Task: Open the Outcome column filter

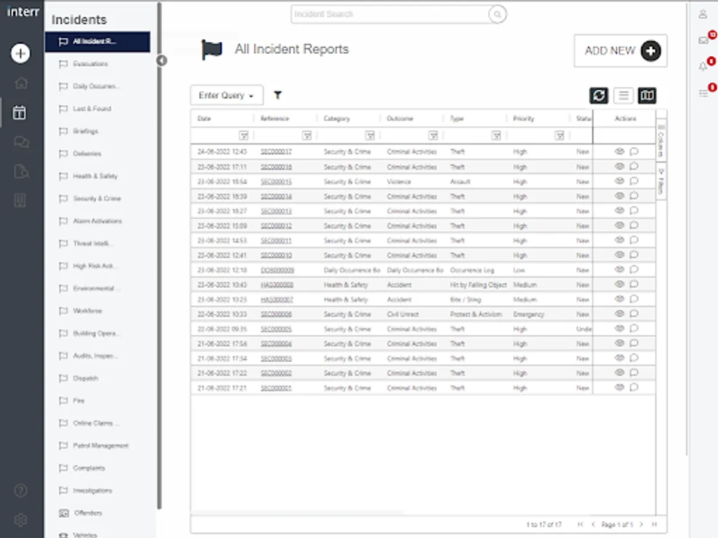Action: (x=433, y=136)
